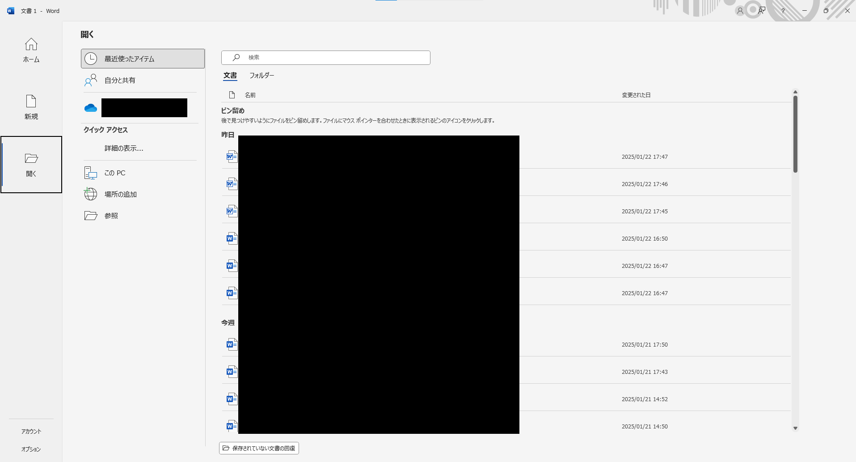
Task: Click the 変更された日 column header
Action: tap(636, 95)
